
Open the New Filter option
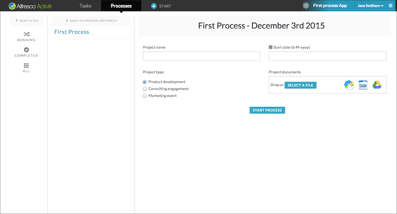[x=26, y=21]
